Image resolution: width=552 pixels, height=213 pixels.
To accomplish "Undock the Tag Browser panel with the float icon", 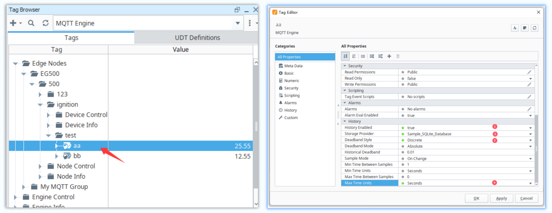I will (237, 10).
